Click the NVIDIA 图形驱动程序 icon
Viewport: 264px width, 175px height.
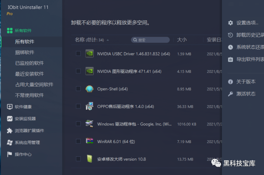(90, 71)
